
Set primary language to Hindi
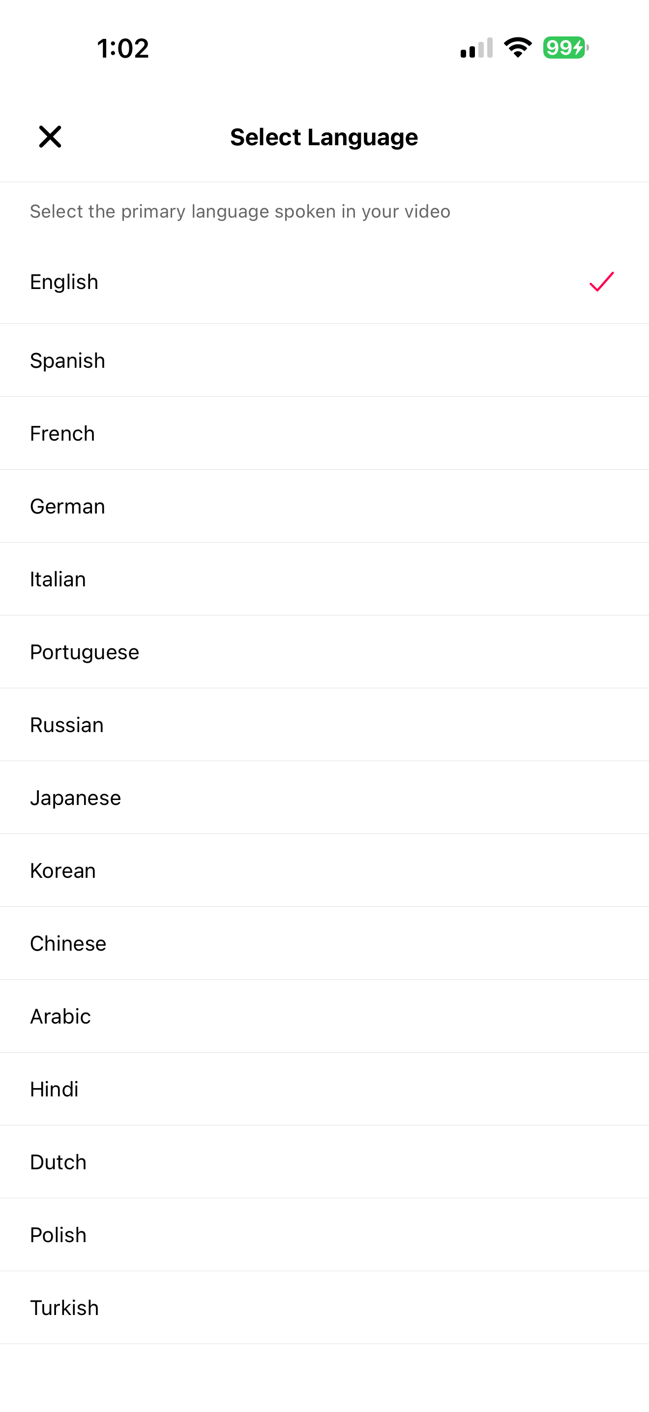(x=54, y=1090)
